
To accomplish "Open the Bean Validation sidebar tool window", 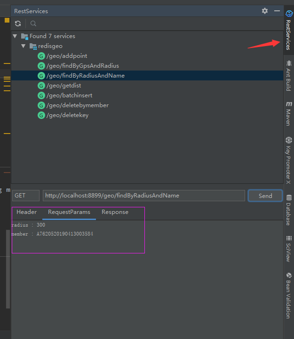I will click(x=289, y=295).
